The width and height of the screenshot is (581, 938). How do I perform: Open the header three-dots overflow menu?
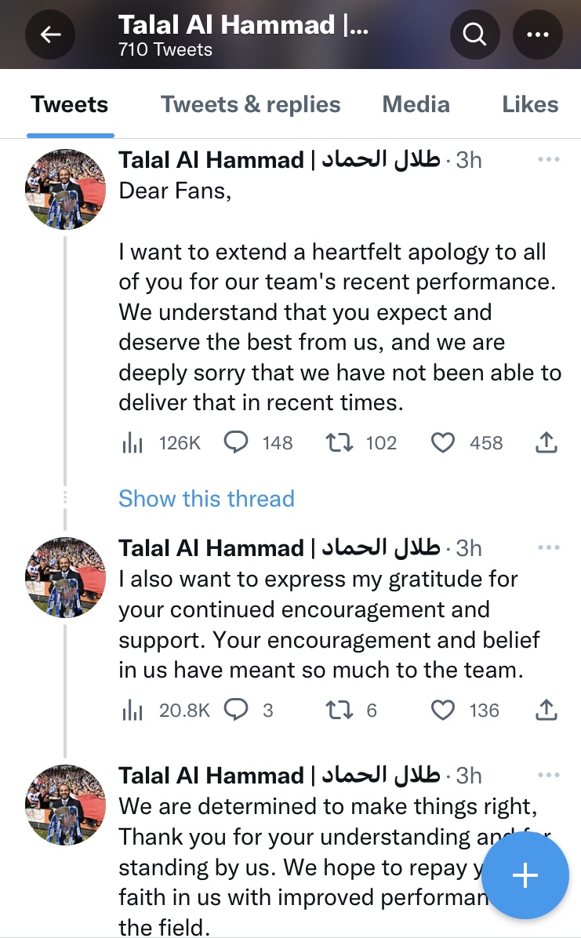(538, 35)
